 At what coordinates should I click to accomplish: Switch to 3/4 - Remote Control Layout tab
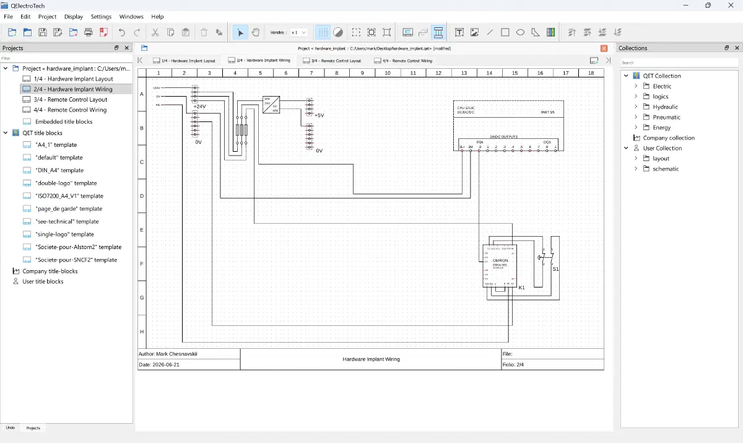point(332,61)
